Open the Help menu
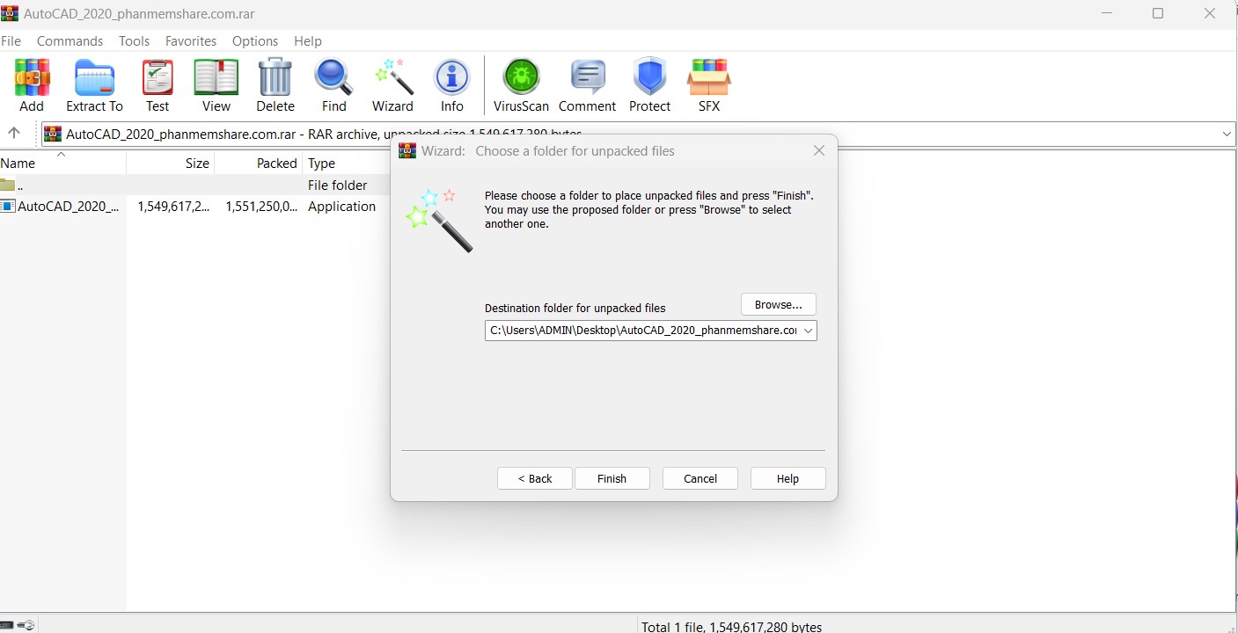This screenshot has height=633, width=1238. (x=308, y=41)
